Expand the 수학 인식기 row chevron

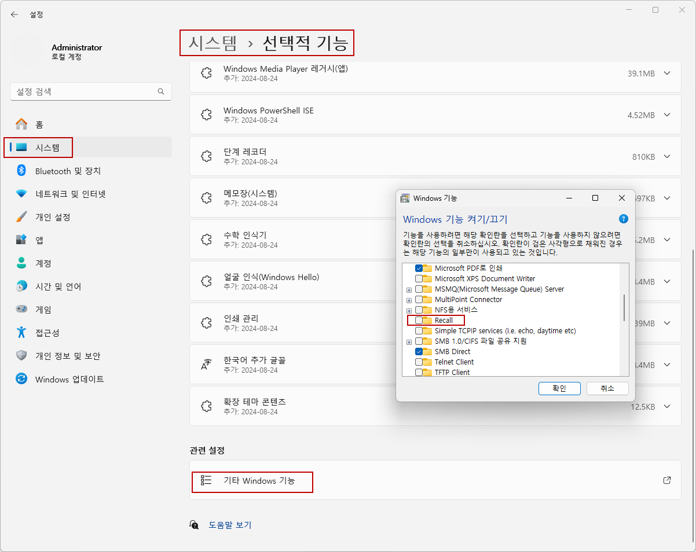667,240
